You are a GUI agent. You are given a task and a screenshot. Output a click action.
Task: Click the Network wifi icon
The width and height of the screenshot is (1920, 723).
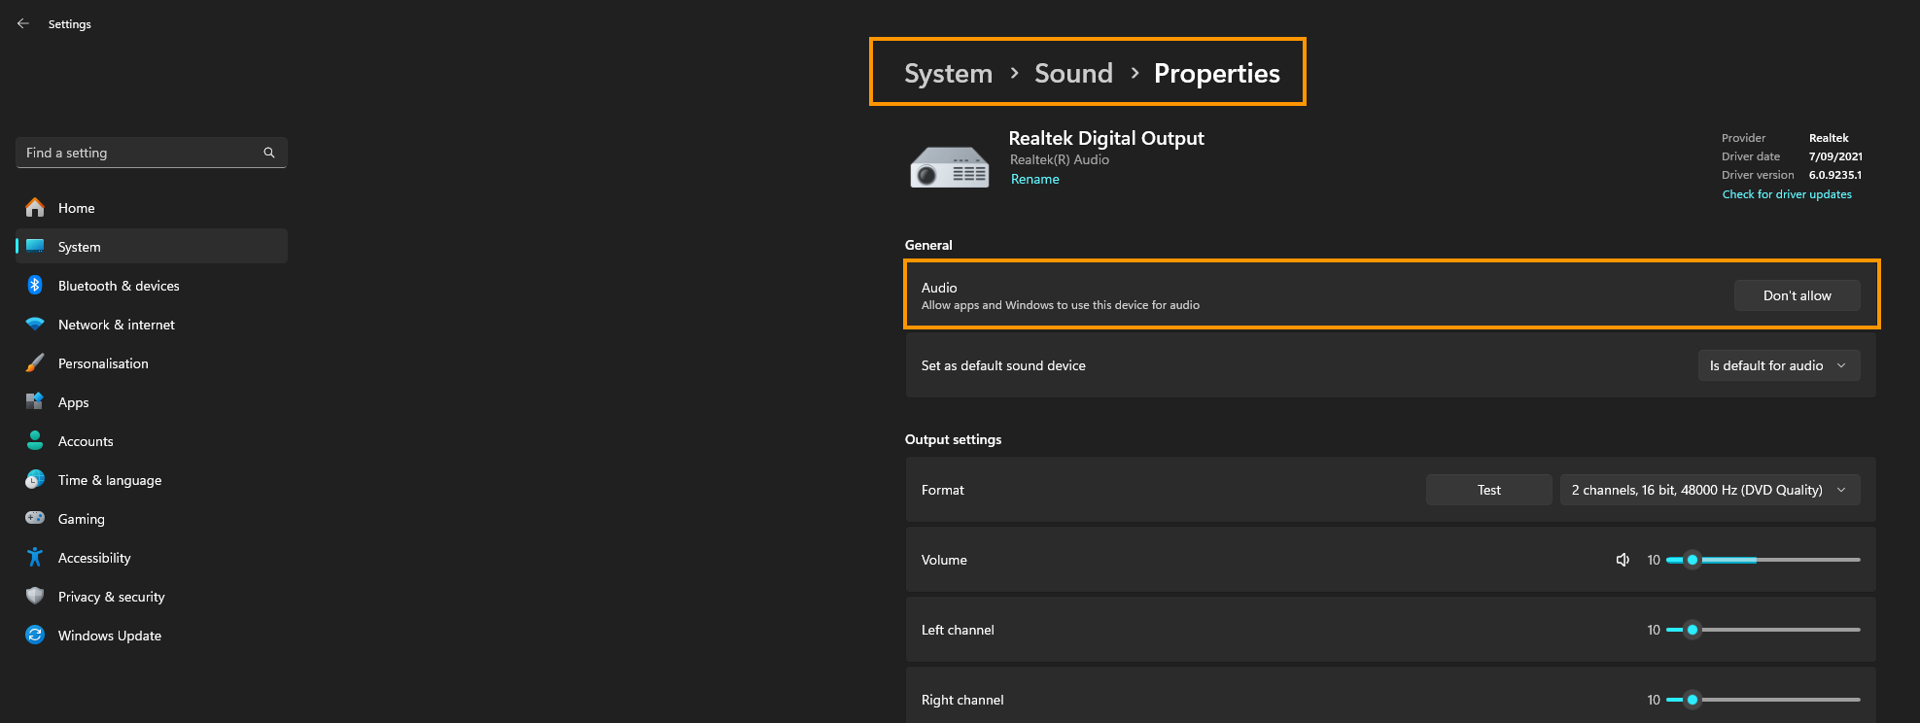tap(35, 324)
